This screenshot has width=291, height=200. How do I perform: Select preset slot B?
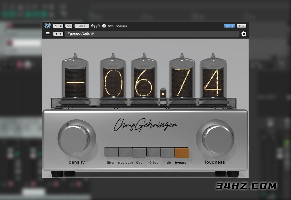coord(61,26)
